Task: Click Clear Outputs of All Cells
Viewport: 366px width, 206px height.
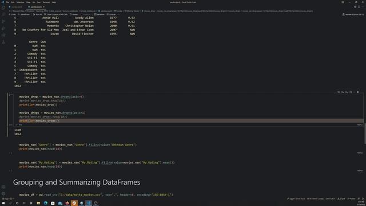Action: pos(56,14)
